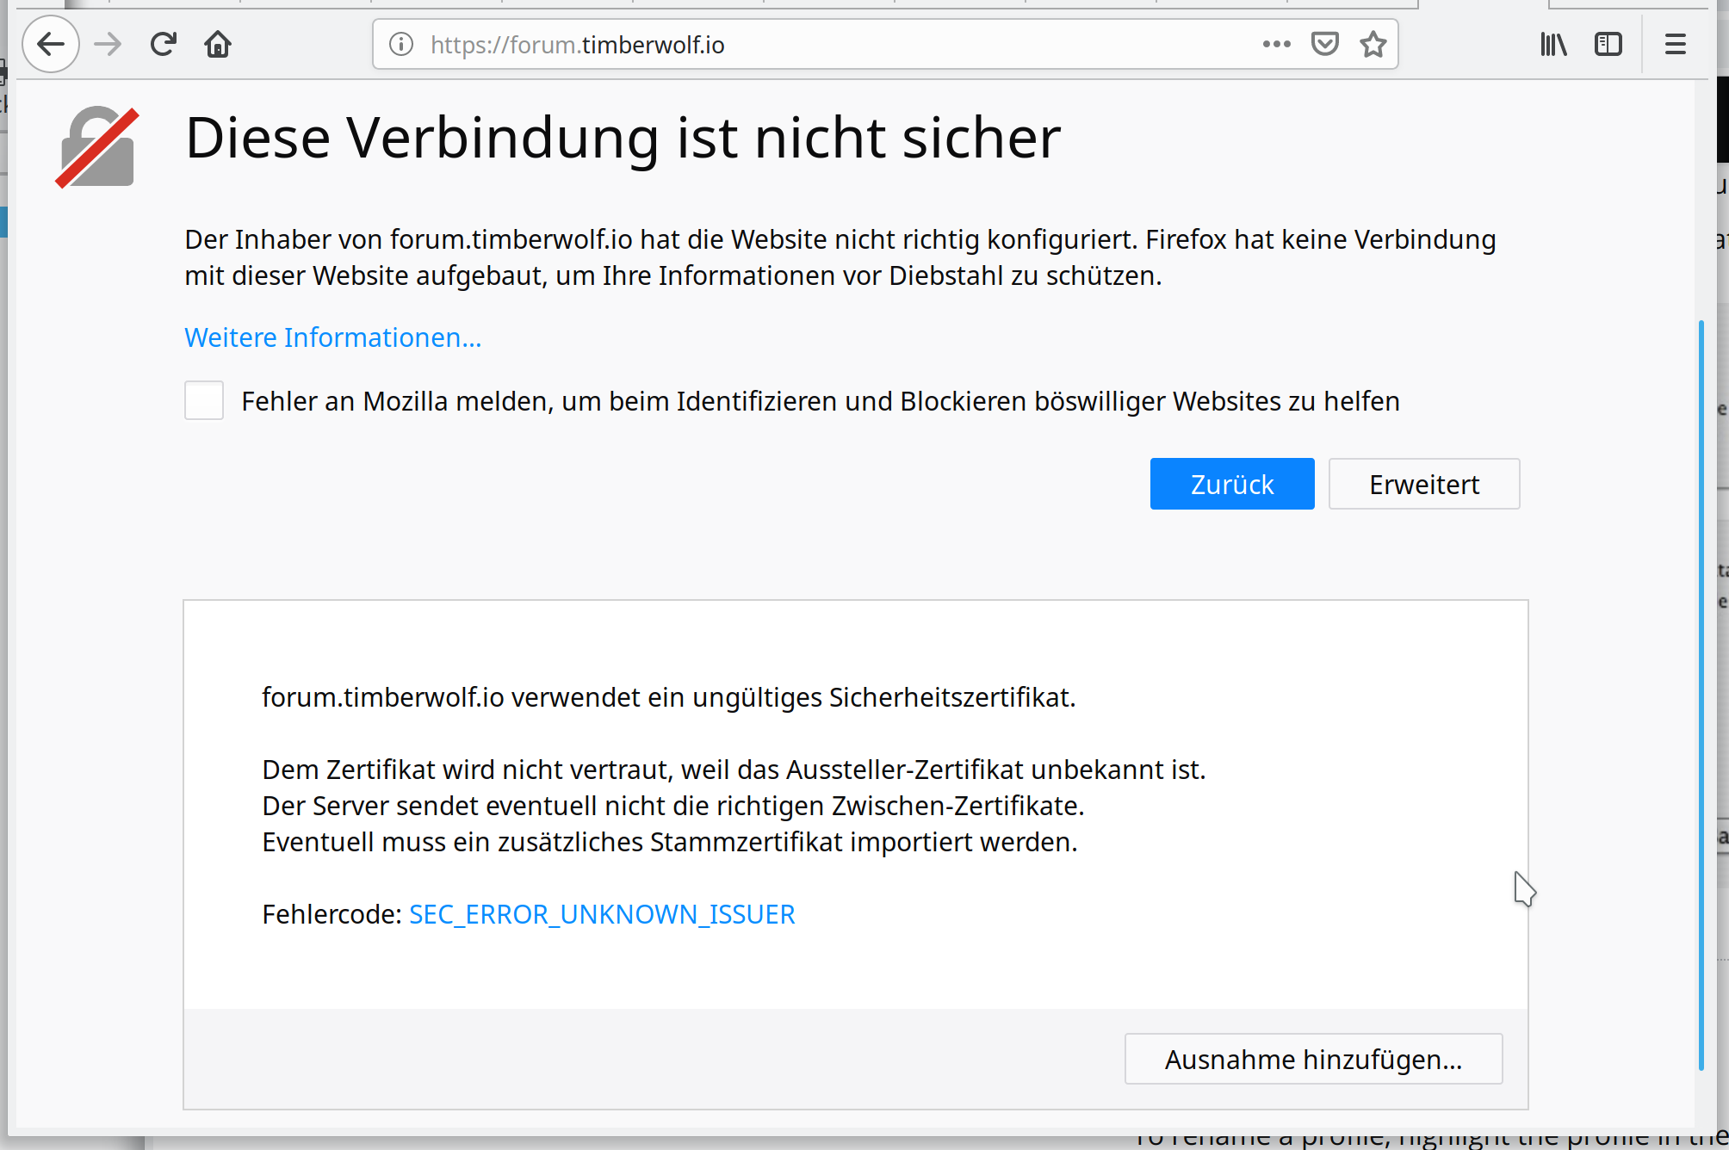Show site information via the info icon
The image size is (1729, 1150).
(x=401, y=44)
